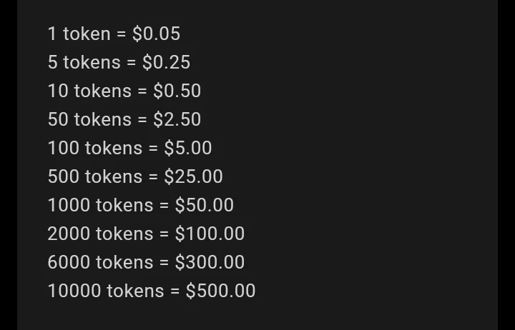
Task: Click the "100 tokens" label
Action: pos(95,148)
